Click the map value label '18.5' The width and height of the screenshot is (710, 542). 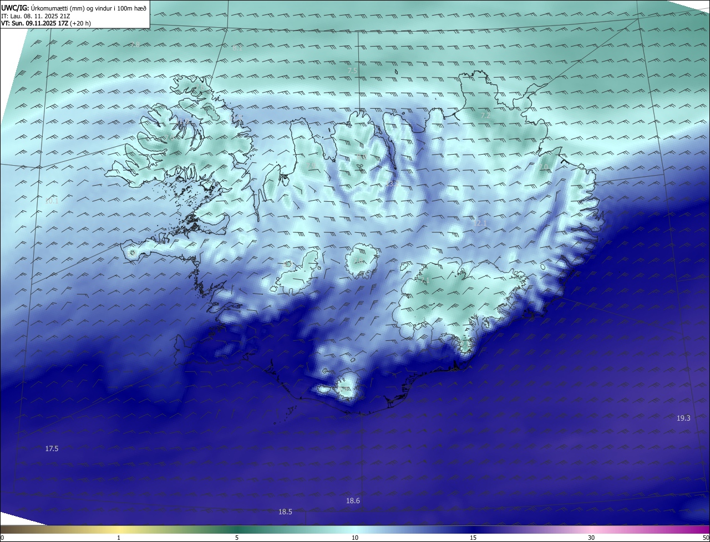285,512
